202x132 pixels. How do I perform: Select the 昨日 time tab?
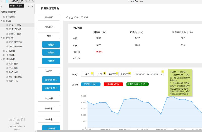click(100, 74)
